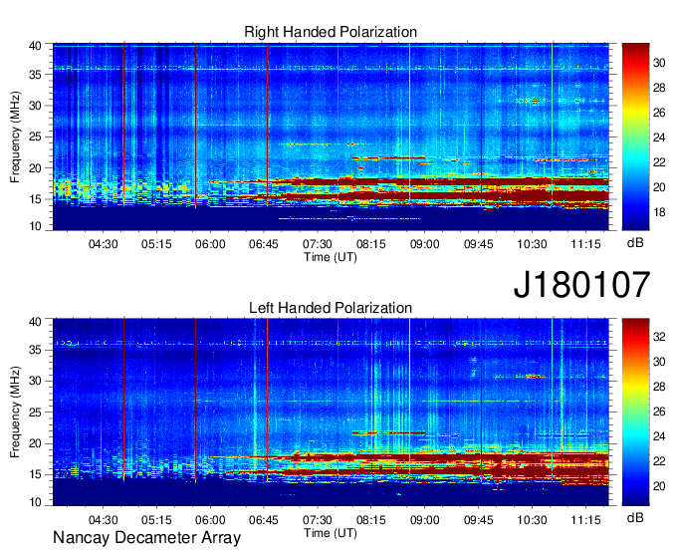
Task: Click the "25" frequency tick on Right Handed plot
Action: click(35, 137)
